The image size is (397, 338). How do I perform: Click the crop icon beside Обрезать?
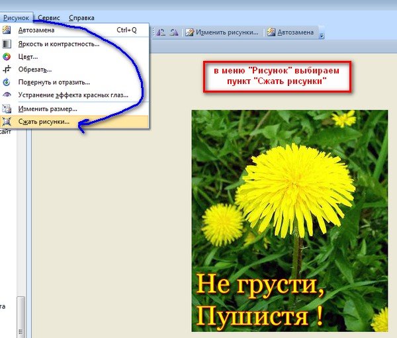(x=7, y=69)
